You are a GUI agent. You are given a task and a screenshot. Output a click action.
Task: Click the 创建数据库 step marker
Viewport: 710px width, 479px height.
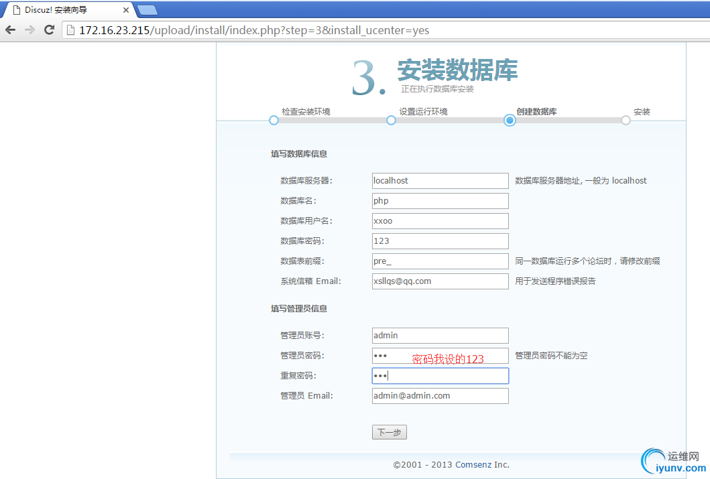click(510, 121)
